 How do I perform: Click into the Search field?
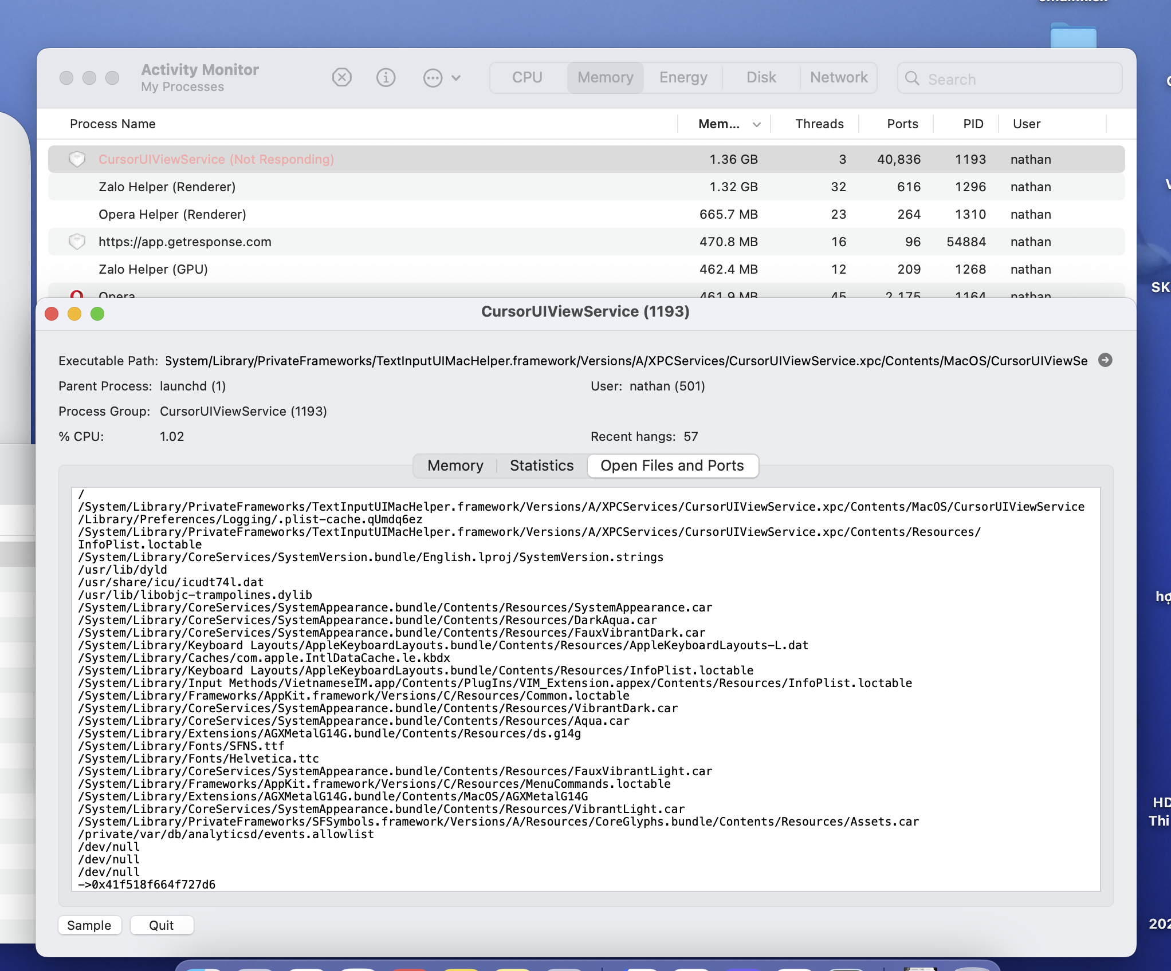[x=1020, y=79]
